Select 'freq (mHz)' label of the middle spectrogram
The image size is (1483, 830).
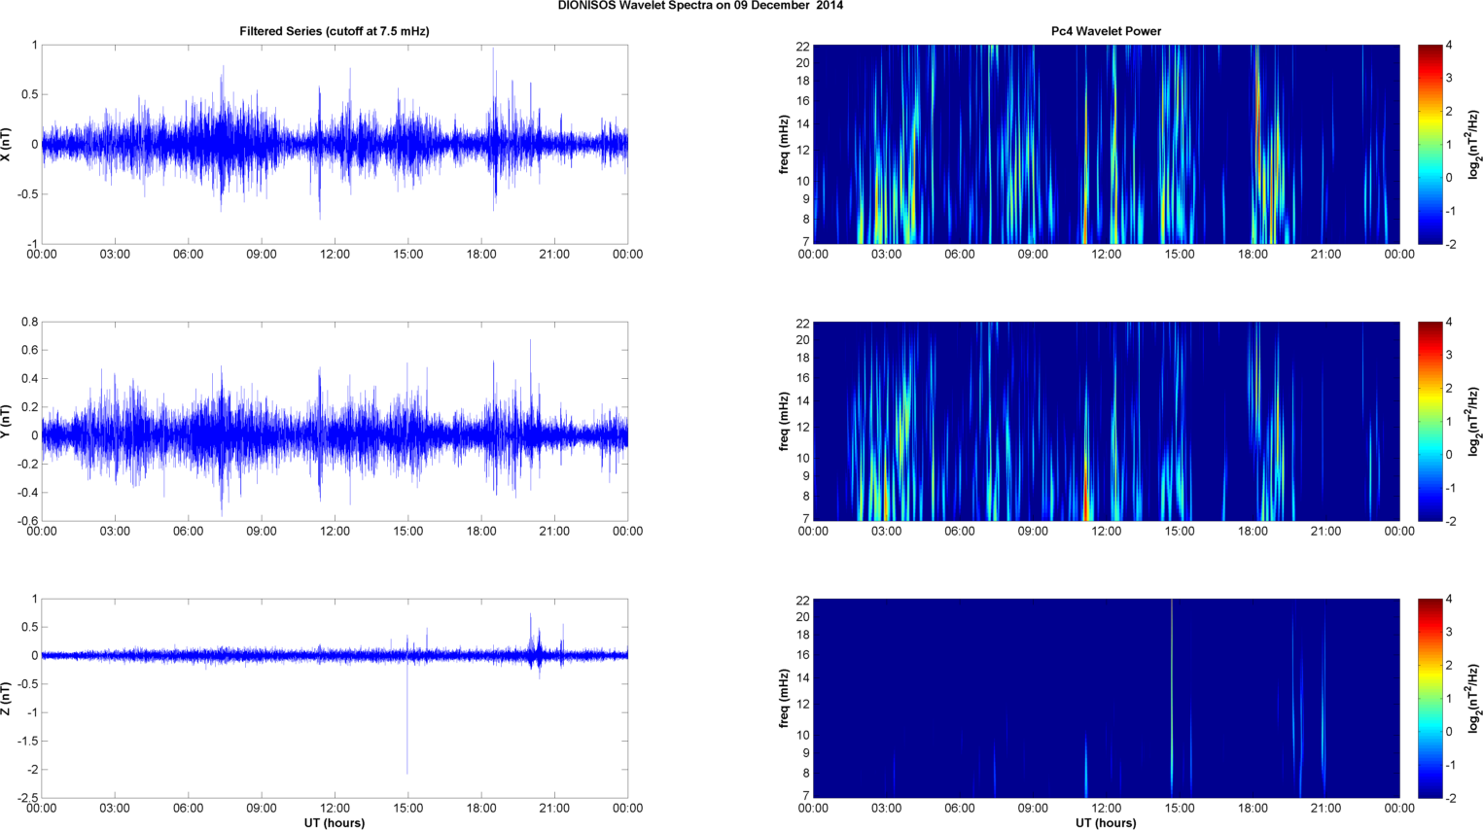tap(784, 421)
